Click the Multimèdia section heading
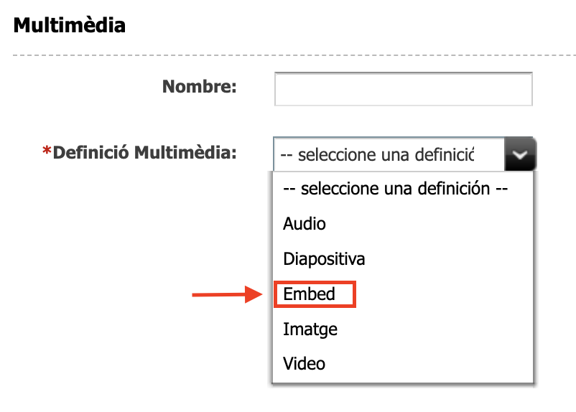This screenshot has width=576, height=412. [70, 26]
